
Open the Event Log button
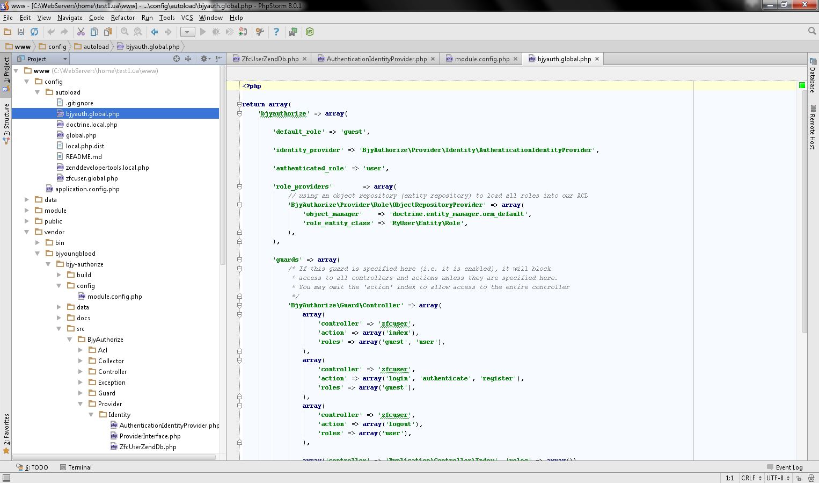(785, 467)
